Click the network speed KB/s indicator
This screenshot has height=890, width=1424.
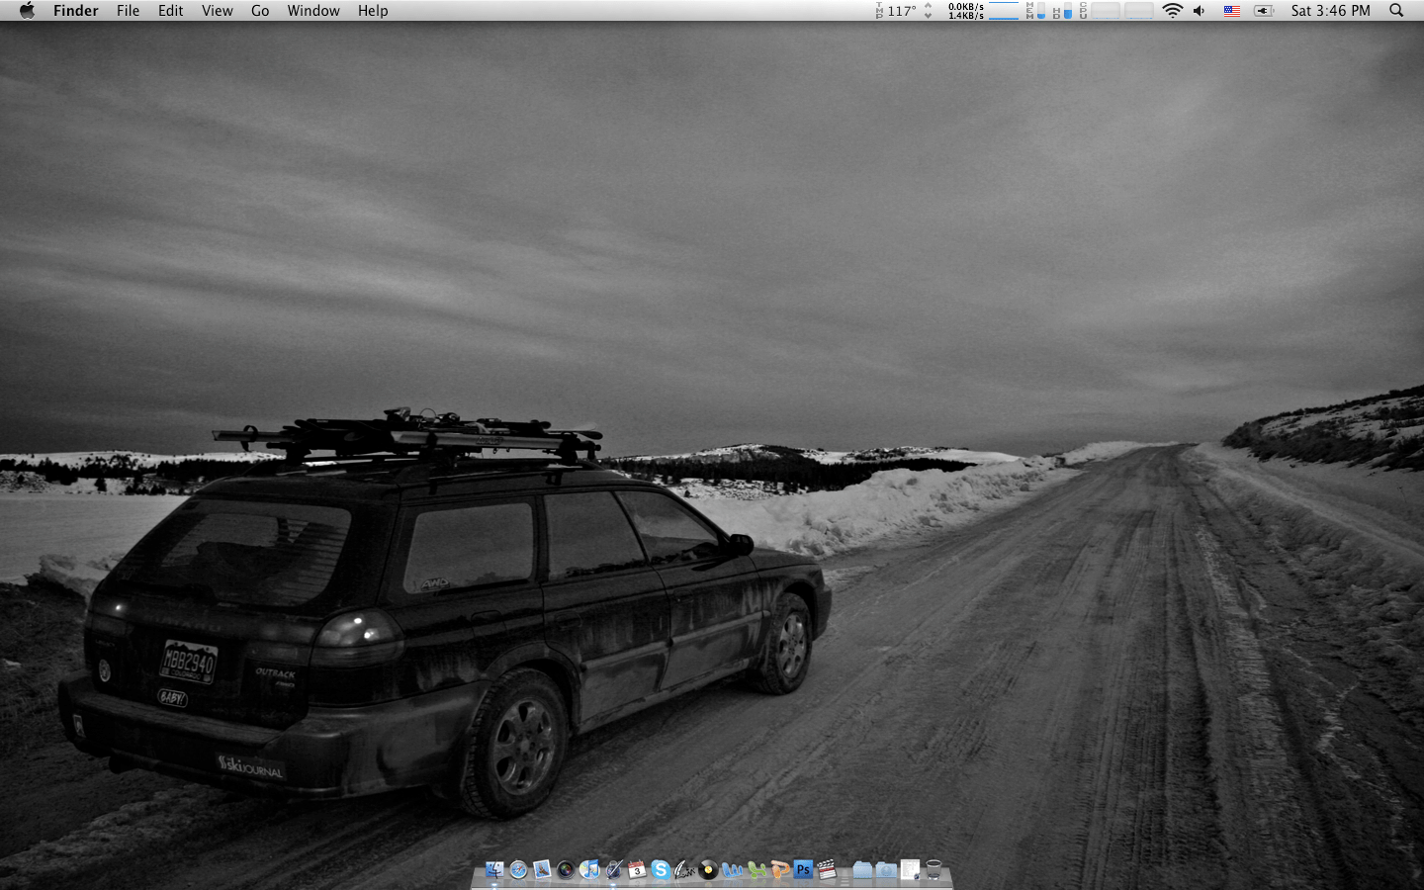point(966,11)
